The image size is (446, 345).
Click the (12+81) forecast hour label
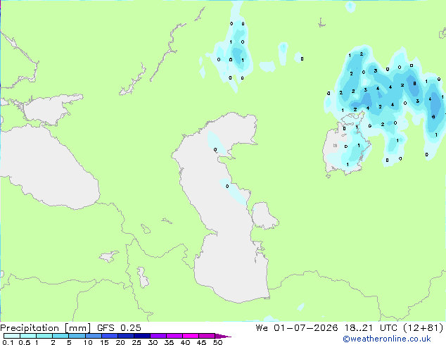tap(423, 328)
